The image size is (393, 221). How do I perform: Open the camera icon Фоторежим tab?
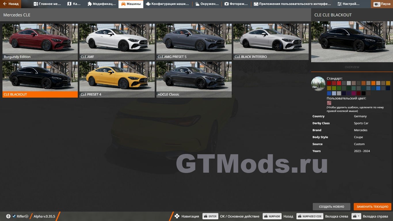click(236, 4)
